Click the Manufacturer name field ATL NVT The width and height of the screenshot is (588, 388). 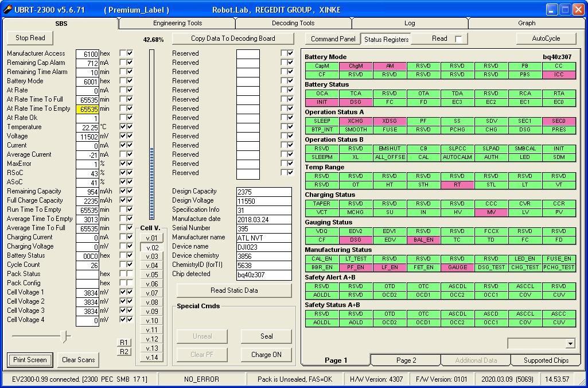264,238
